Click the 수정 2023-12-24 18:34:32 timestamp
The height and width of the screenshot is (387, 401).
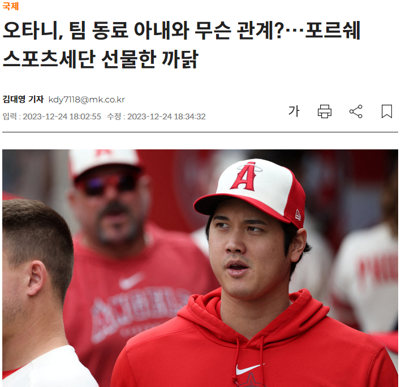point(156,117)
